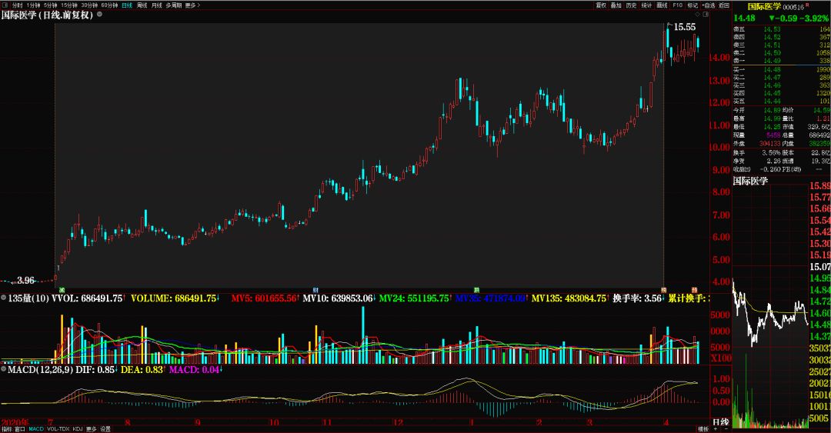Select the 15分钟 period
Viewport: 831px width, 433px height.
pyautogui.click(x=69, y=5)
